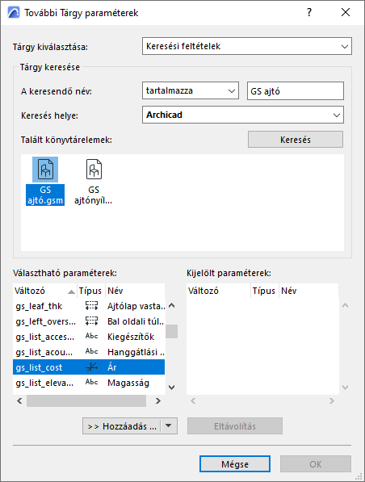Sort available parameters by Név column
Screen dimensions: 365x482
(x=136, y=291)
